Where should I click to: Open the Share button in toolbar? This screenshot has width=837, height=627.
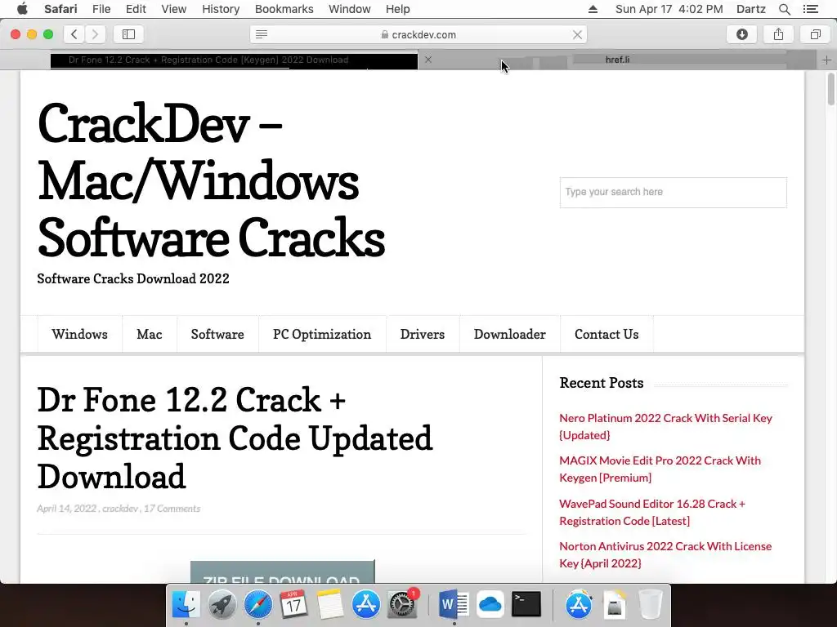tap(778, 34)
